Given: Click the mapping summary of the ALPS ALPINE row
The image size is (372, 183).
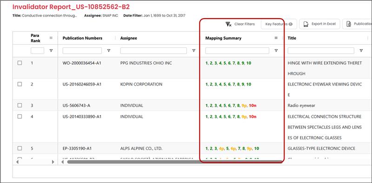Looking at the screenshot, I should (232, 148).
